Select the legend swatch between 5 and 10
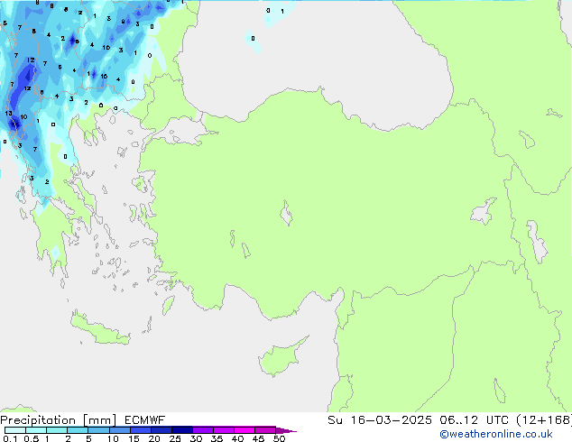The width and height of the screenshot is (572, 442). [99, 430]
